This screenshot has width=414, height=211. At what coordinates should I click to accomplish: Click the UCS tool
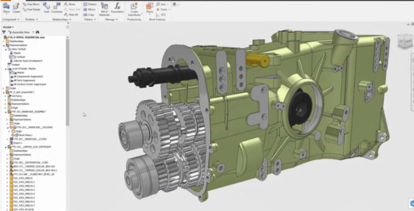[161, 15]
